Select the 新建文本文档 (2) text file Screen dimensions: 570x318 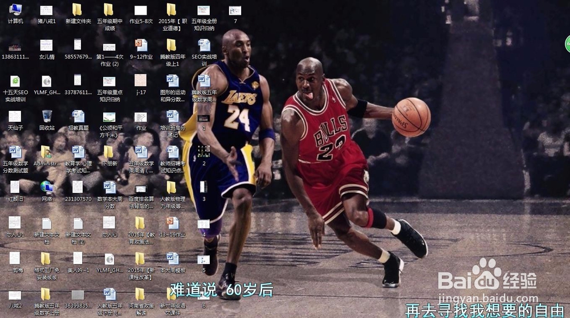coord(78,223)
